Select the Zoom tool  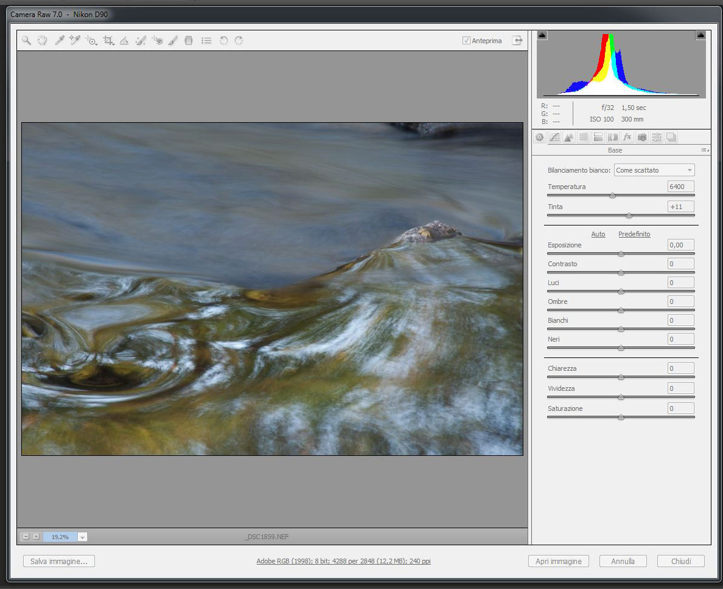click(x=26, y=41)
